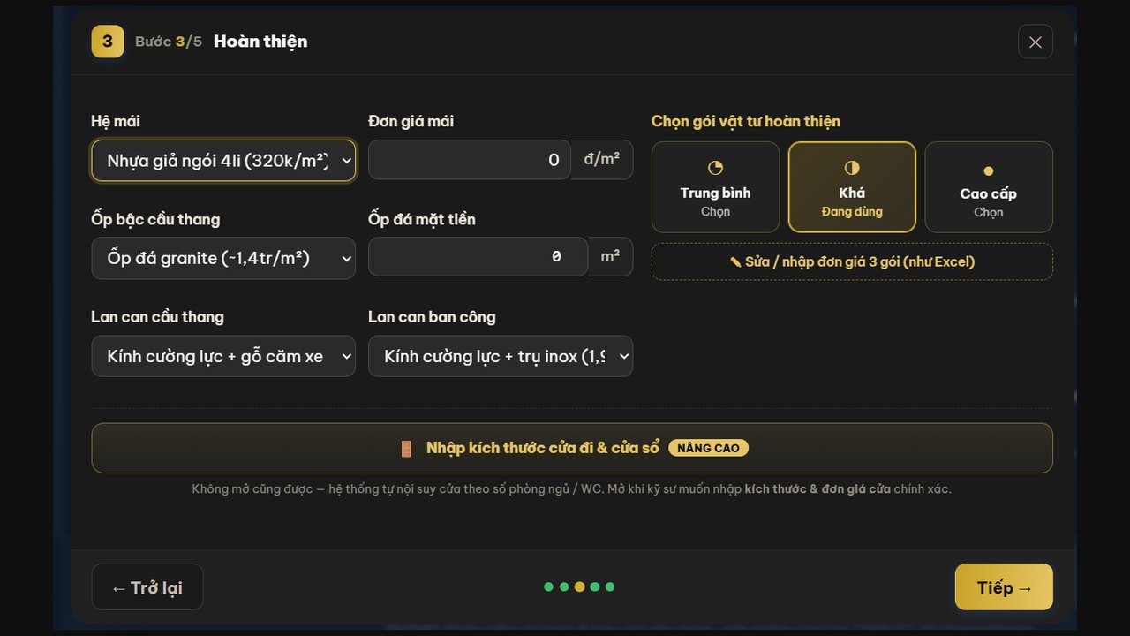Click the quarter-circle icon on Trung bình
Screen dimensions: 1130x636
click(x=715, y=168)
